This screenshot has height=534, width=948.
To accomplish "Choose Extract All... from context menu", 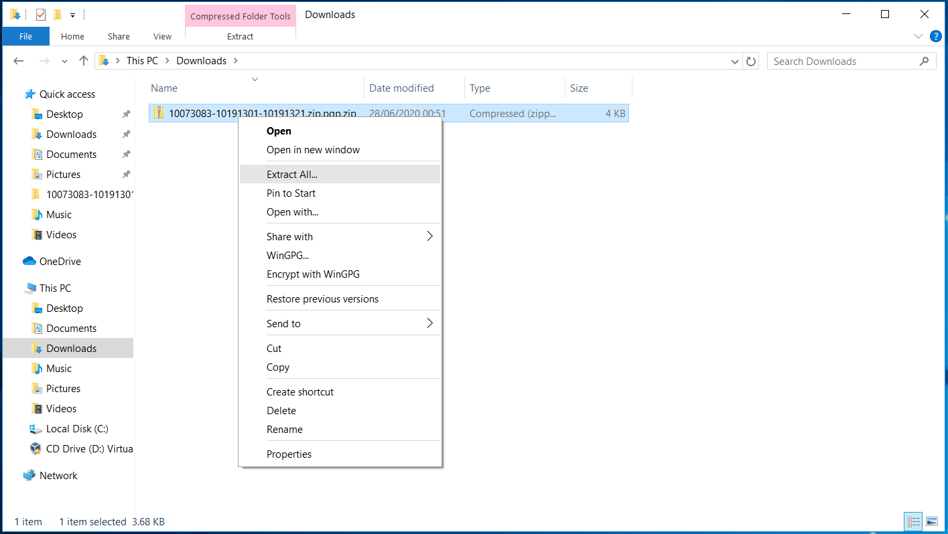I will (x=292, y=175).
